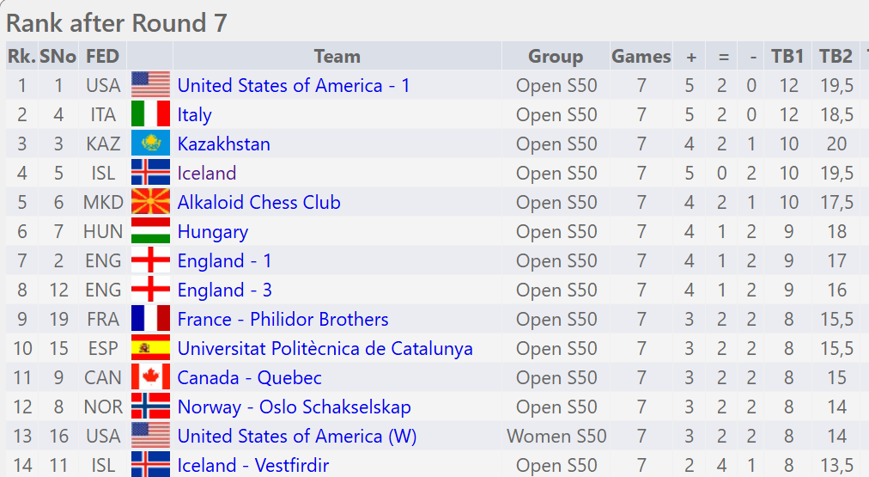This screenshot has height=477, width=869.
Task: Click the Italy flag icon
Action: point(150,114)
